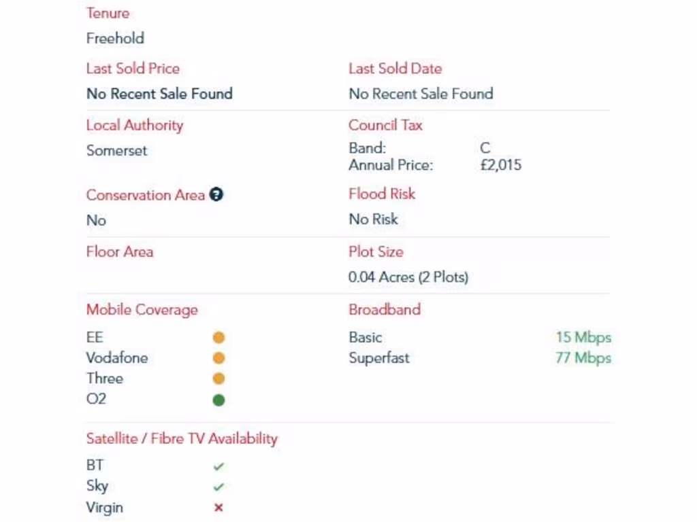This screenshot has height=522, width=697.
Task: Click the Mobile Coverage heading
Action: pos(142,310)
